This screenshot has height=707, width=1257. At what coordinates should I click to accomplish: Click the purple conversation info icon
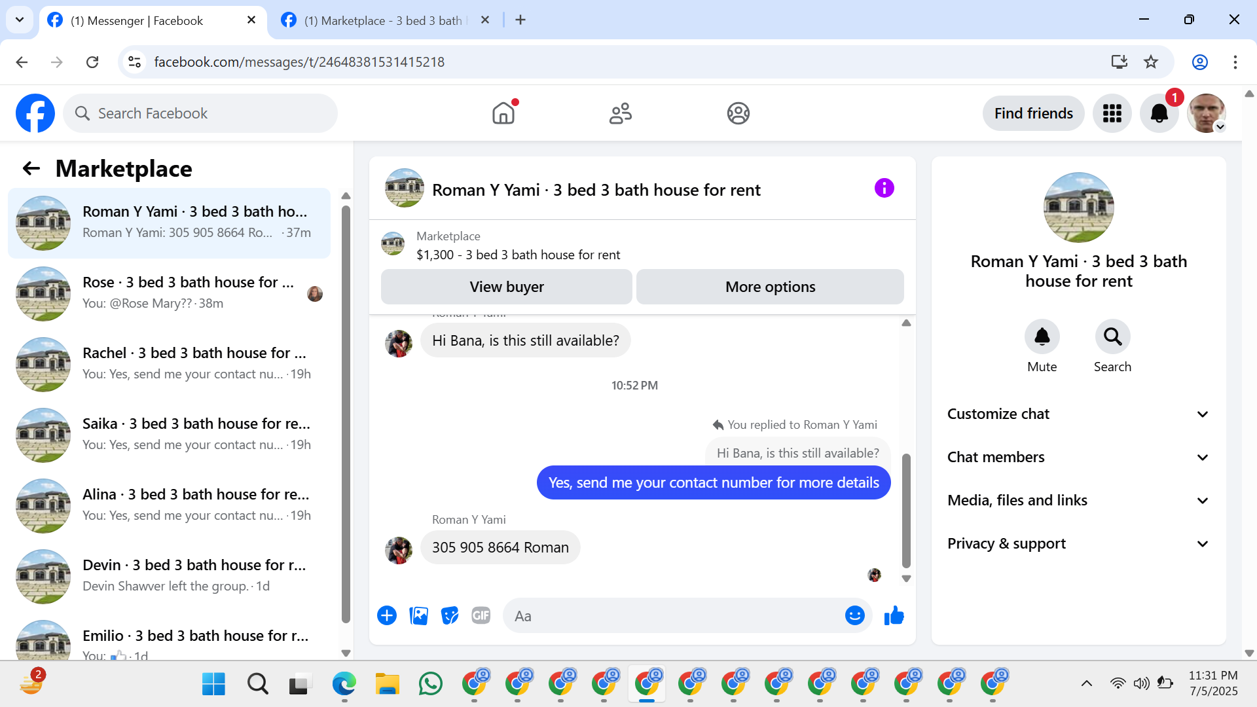884,189
